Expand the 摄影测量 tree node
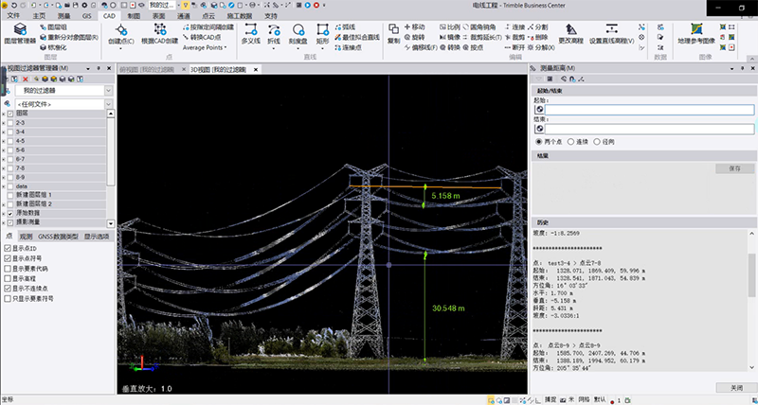Viewport: 758px width, 405px height. [x=4, y=222]
